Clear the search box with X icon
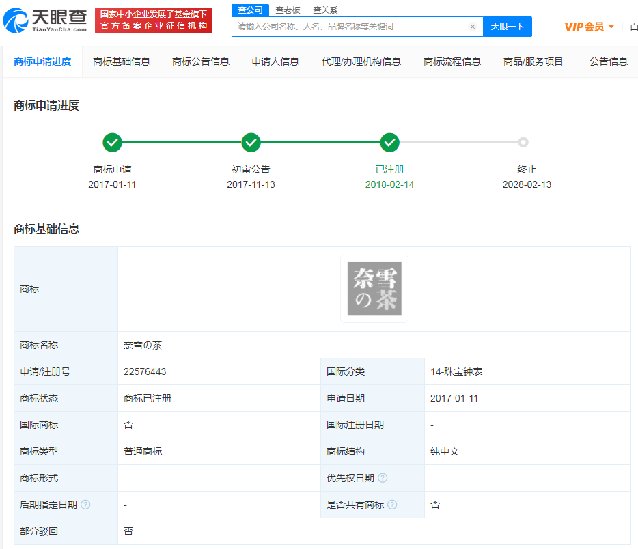This screenshot has width=638, height=549. coord(473,27)
